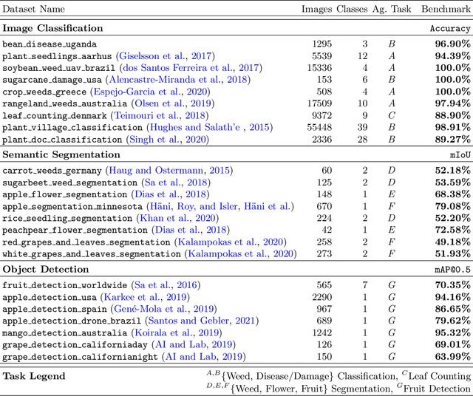Select the sugarbeet_weed_segmentation dataset name
The image size is (473, 396).
[69, 182]
